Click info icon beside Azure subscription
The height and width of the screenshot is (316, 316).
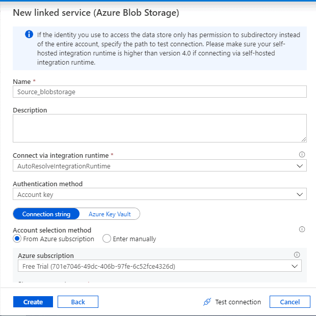(x=297, y=255)
